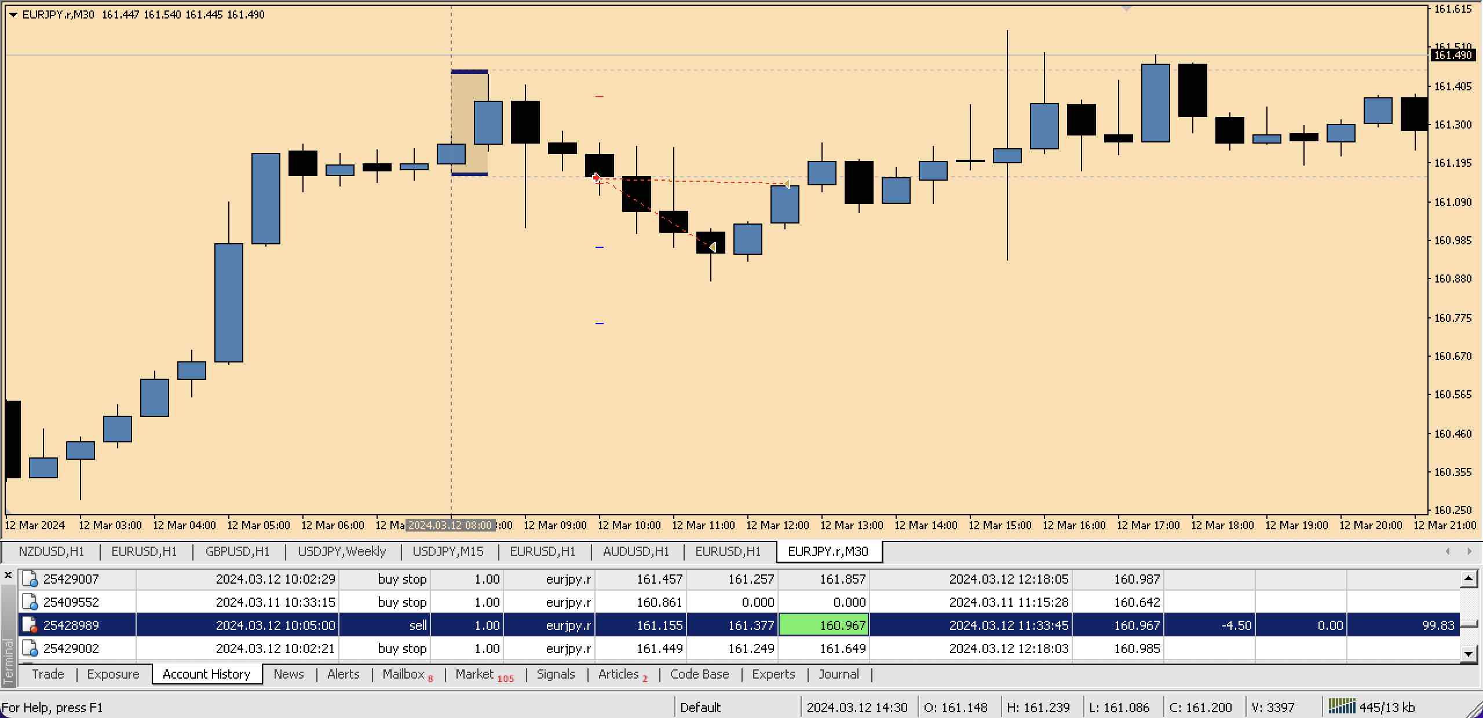Click the Default profile selector in the status bar
This screenshot has height=718, width=1483.
[700, 706]
